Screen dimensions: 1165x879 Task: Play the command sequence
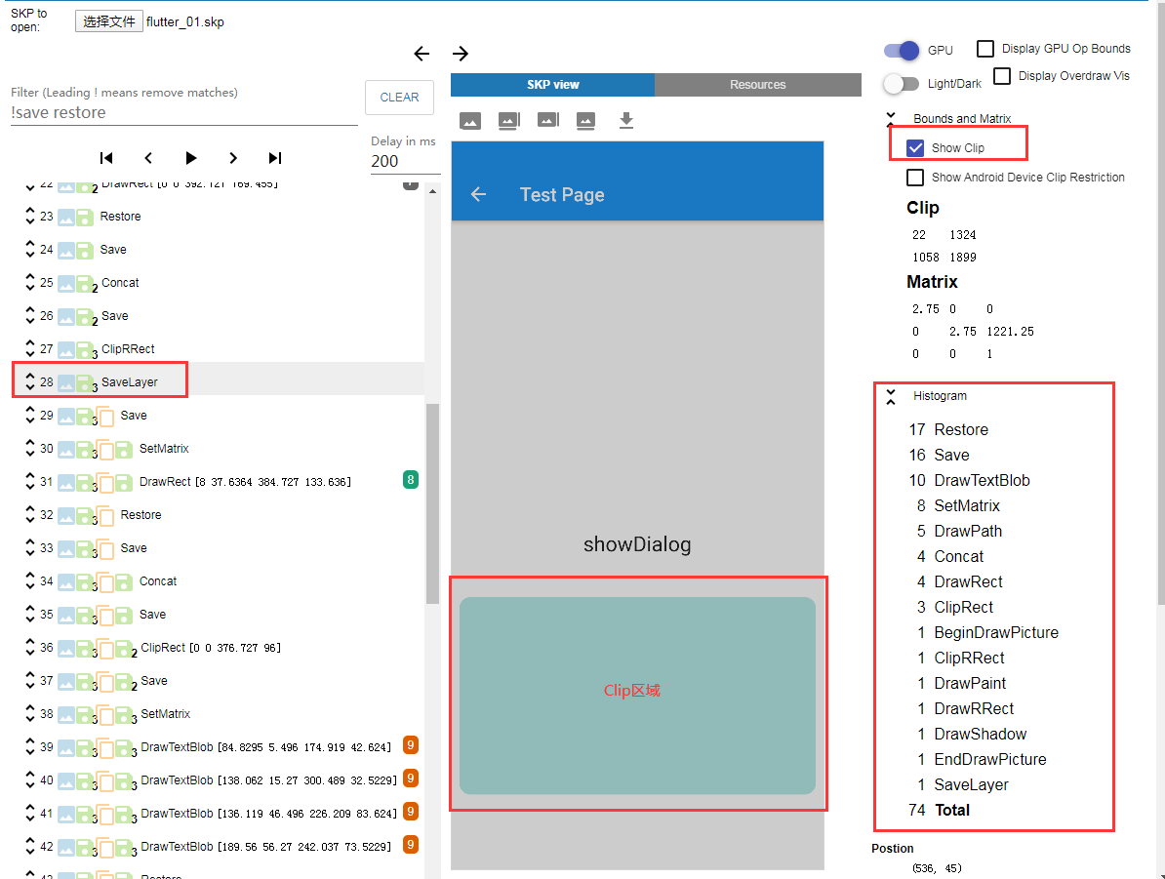click(x=191, y=157)
